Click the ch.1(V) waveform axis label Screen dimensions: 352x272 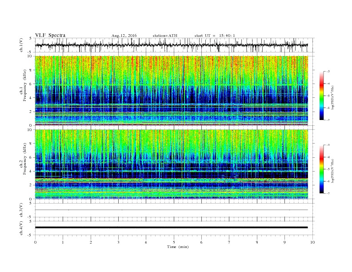(21, 45)
